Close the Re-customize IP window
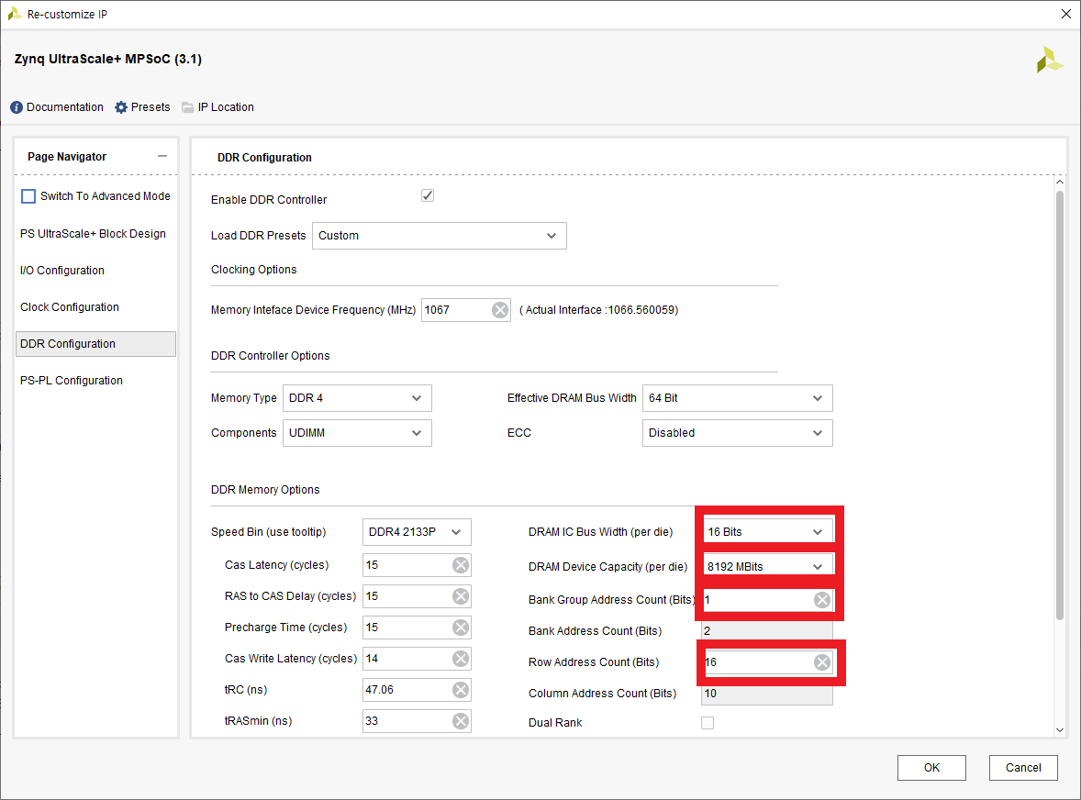The width and height of the screenshot is (1081, 800). [1065, 14]
